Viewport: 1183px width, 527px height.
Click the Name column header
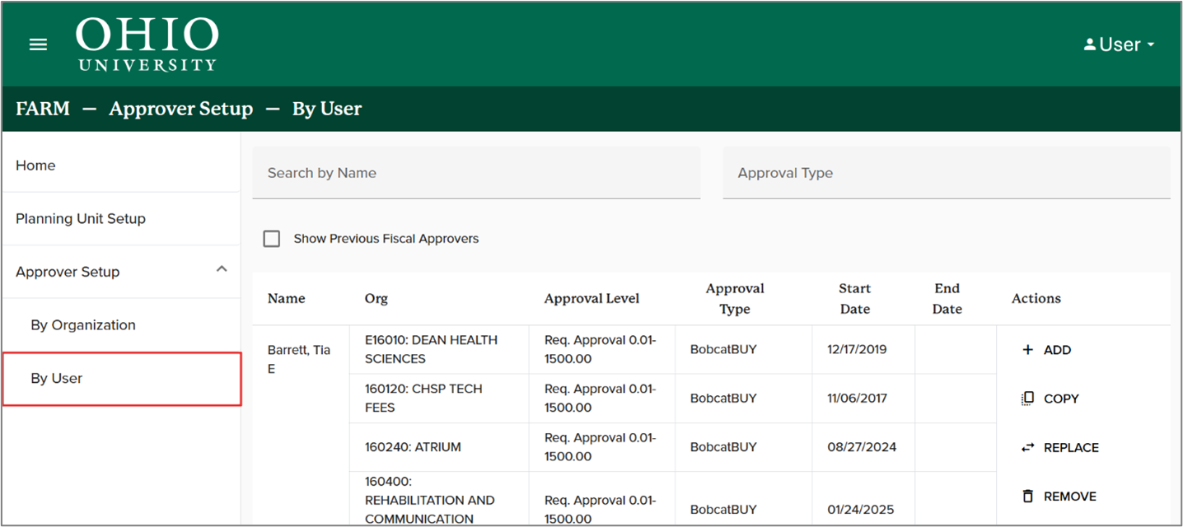pos(286,299)
